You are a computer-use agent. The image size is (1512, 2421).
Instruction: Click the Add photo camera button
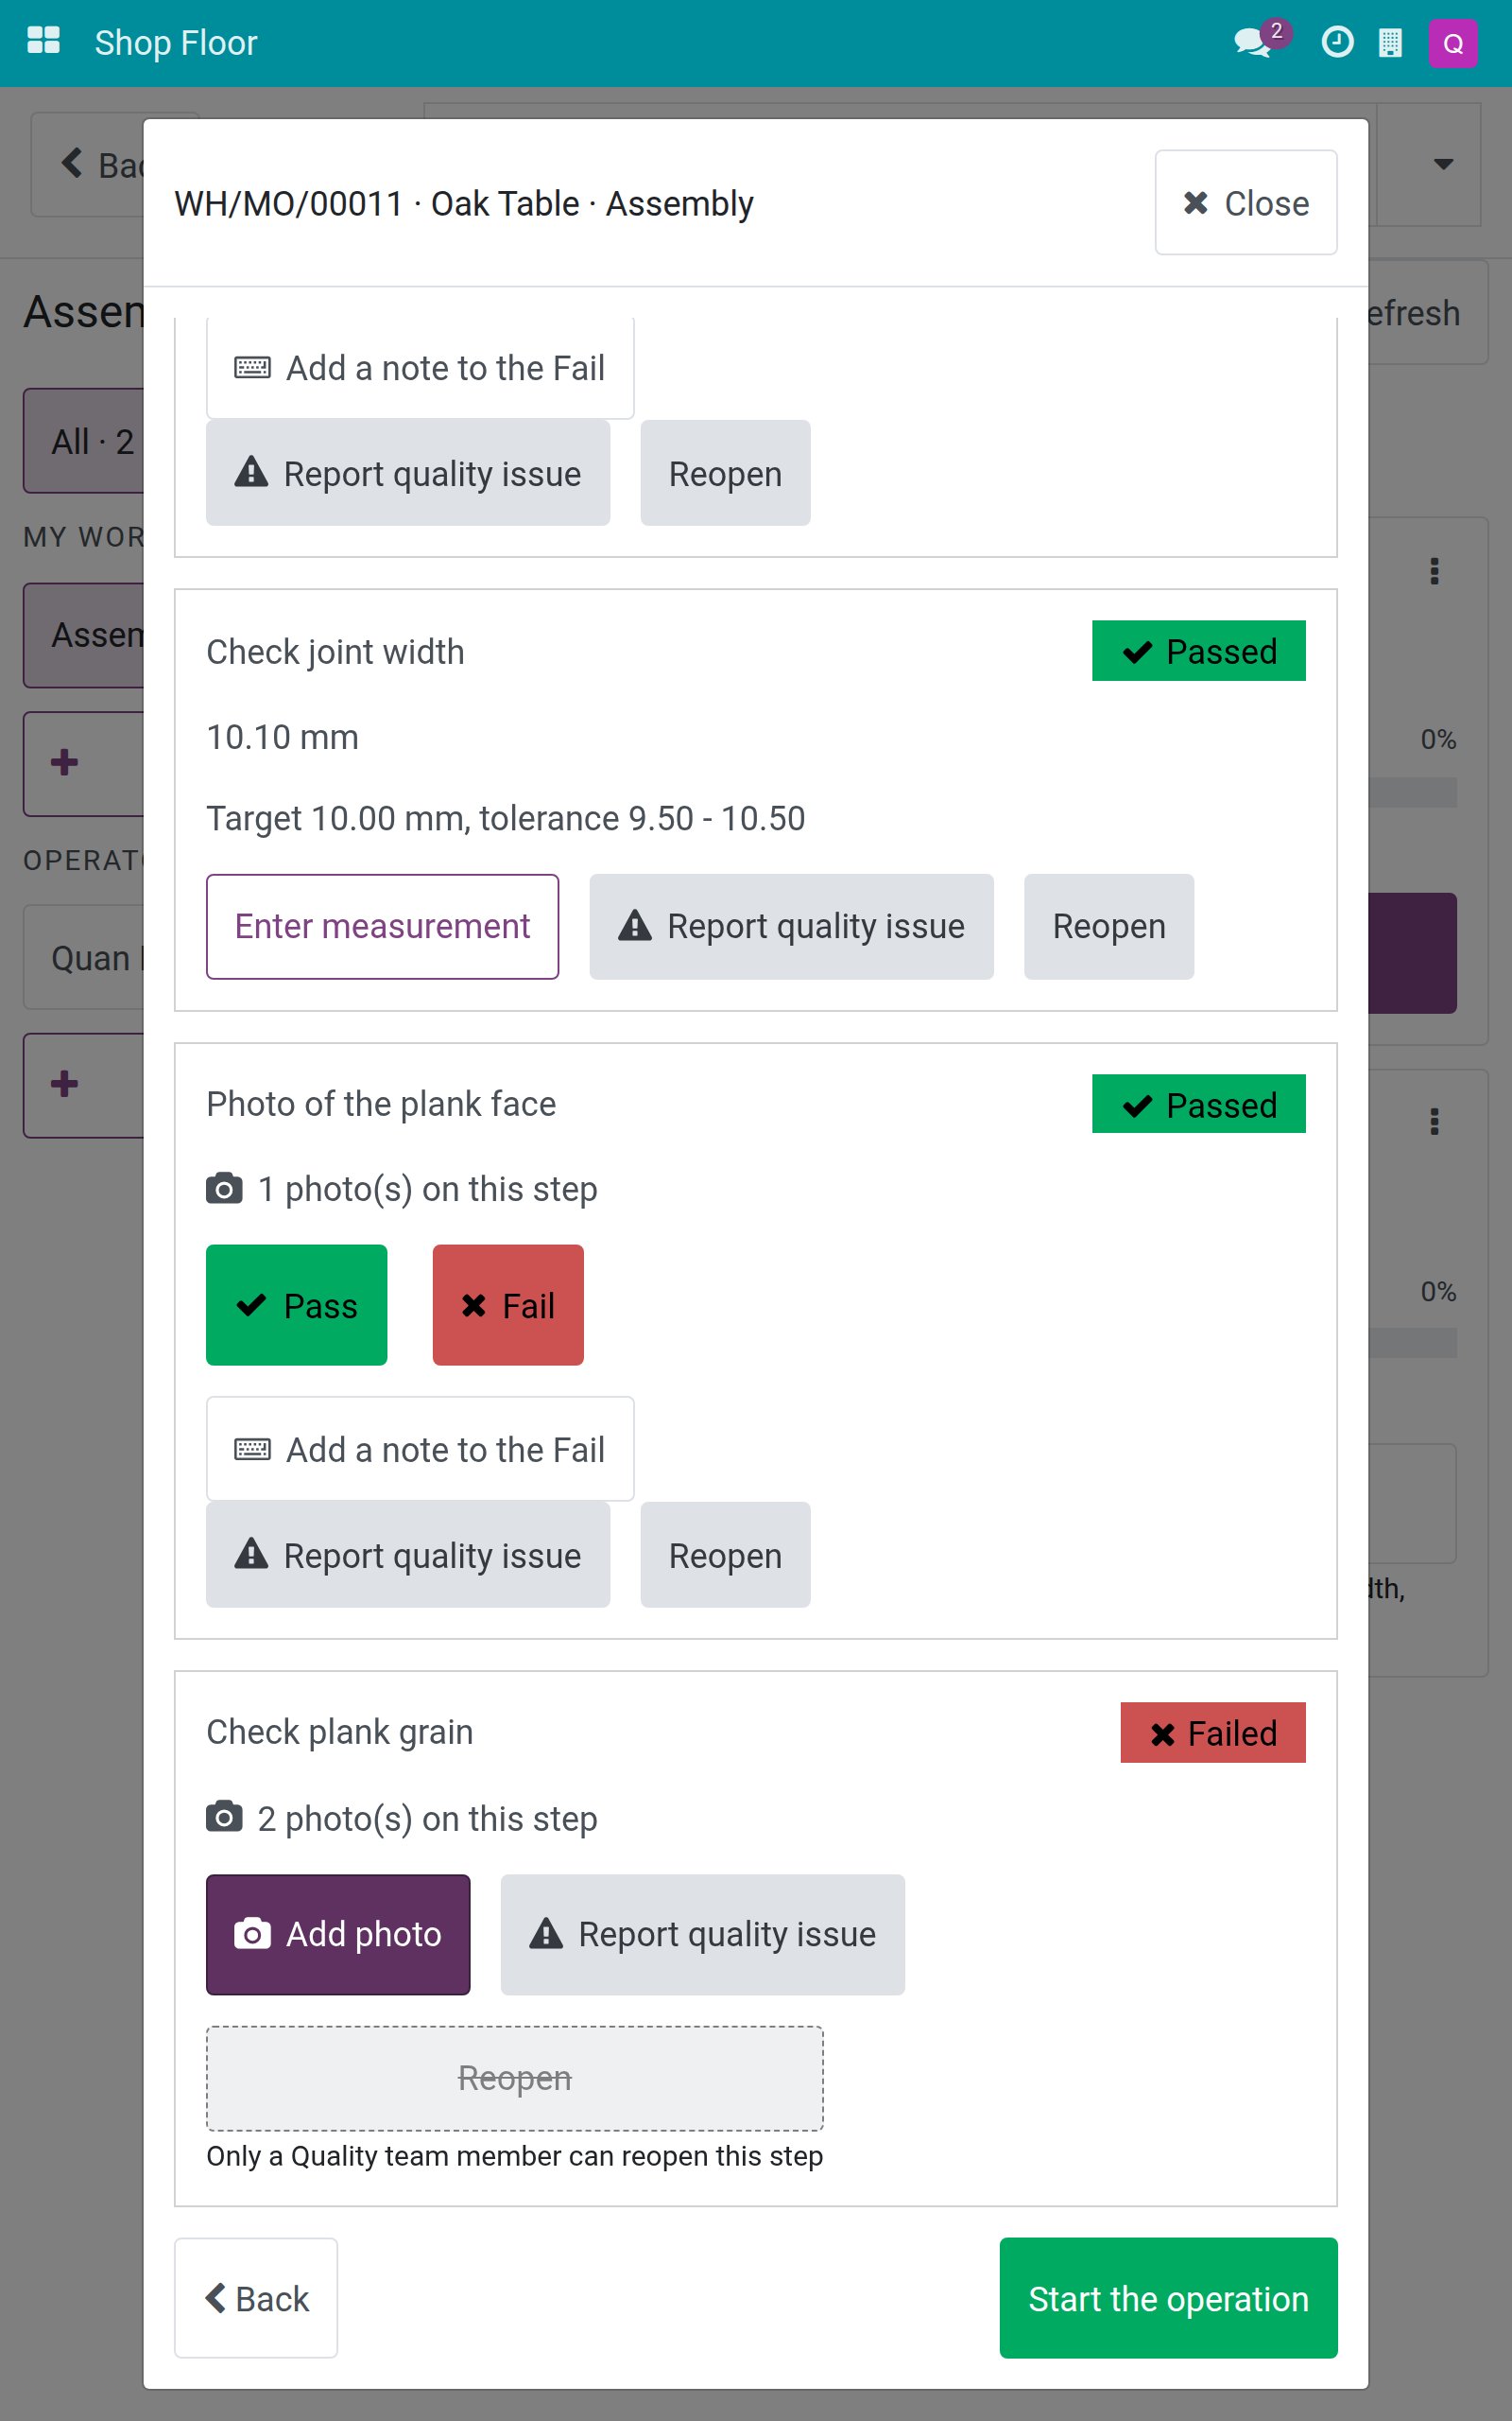tap(338, 1934)
